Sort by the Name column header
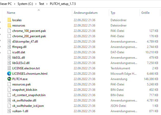The image size is (161, 115). point(11,13)
